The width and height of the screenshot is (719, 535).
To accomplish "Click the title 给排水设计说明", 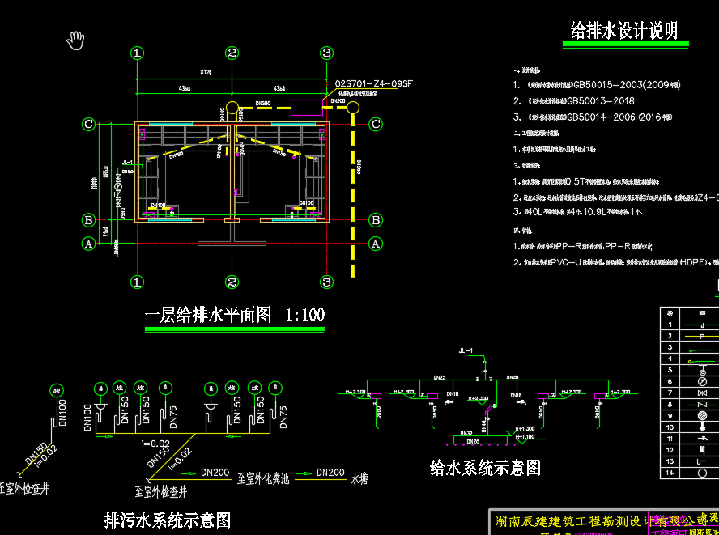I will [x=623, y=31].
